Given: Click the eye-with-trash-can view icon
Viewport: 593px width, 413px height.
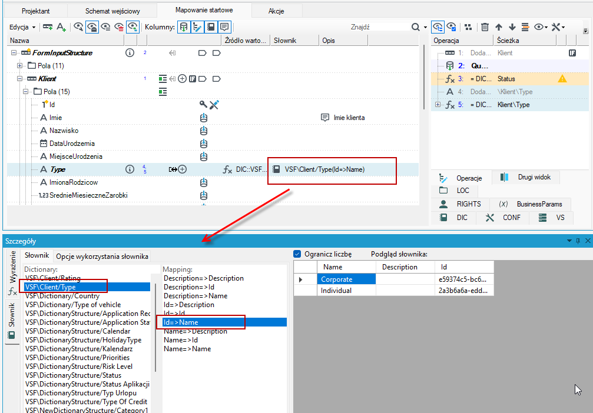Looking at the screenshot, I should point(119,27).
